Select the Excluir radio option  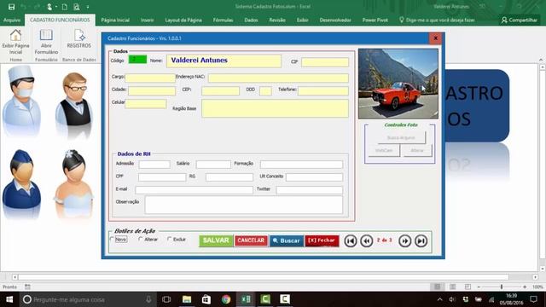pos(177,240)
